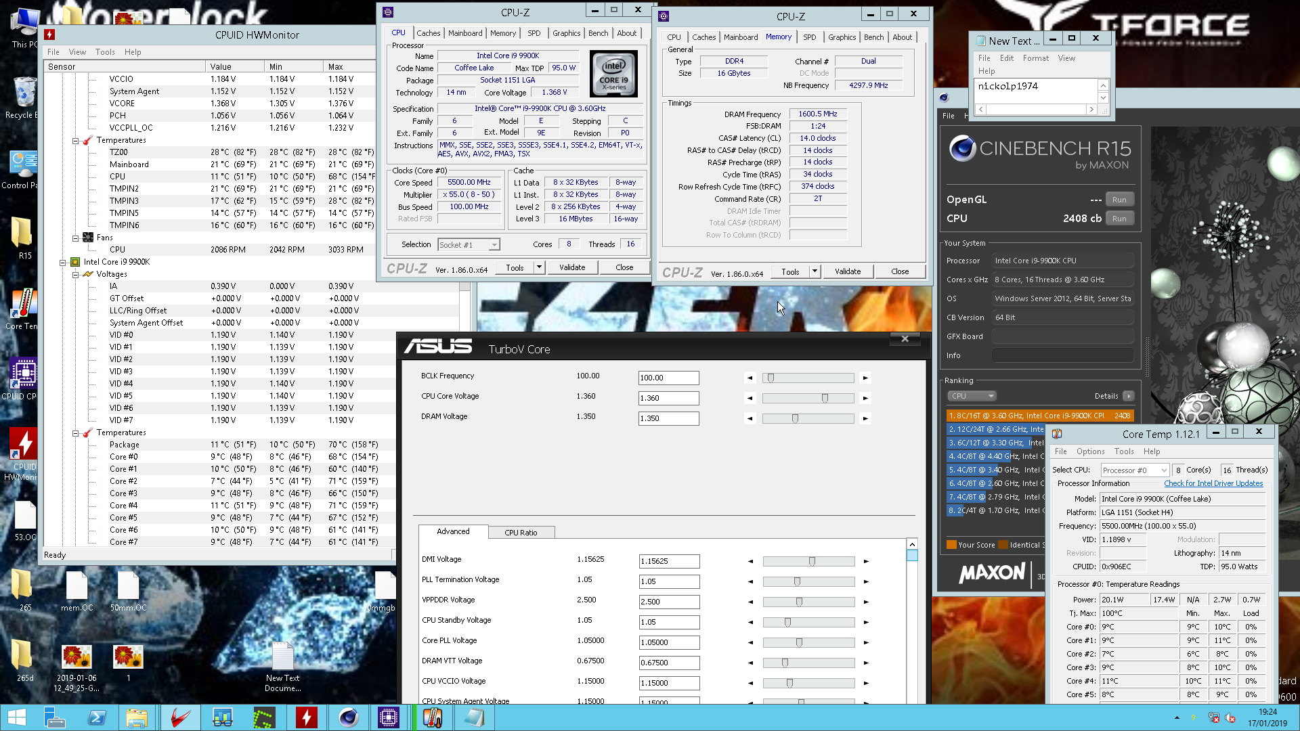Open the 50mm.OC file on the desktop
This screenshot has height=731, width=1300.
coord(128,590)
